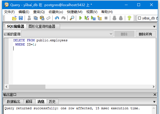Execute query with green play icon
160x114 pixels.
coord(80,18)
